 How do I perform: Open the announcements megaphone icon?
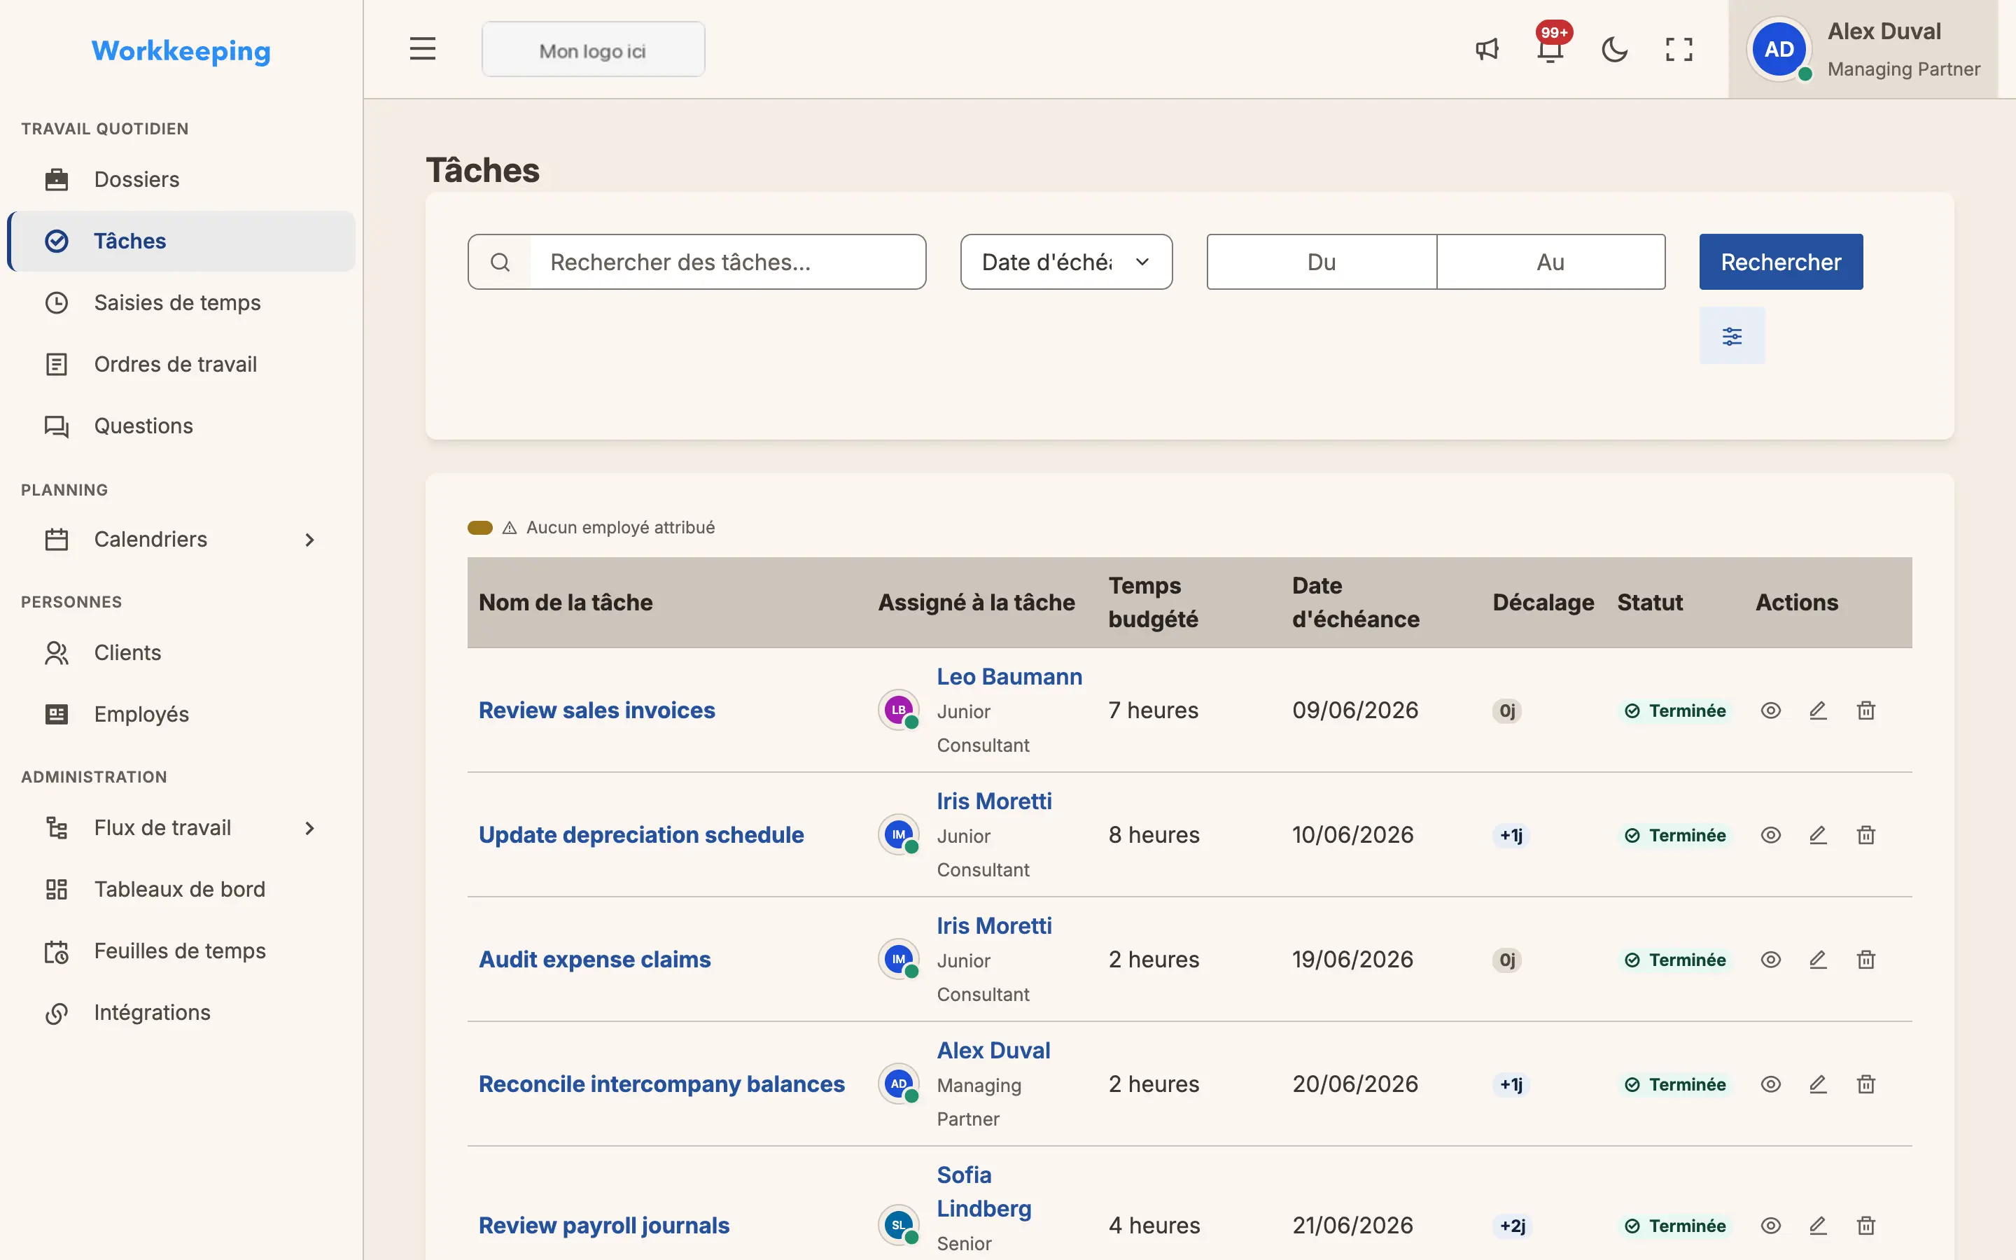click(x=1487, y=49)
